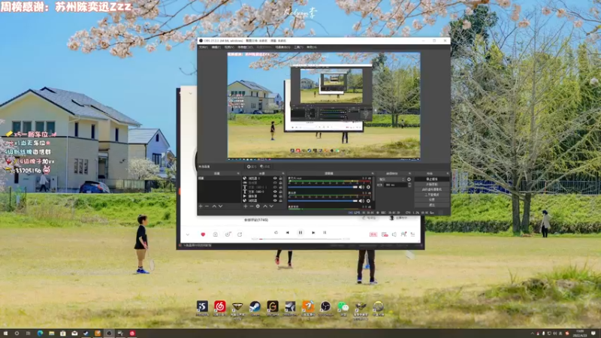The height and width of the screenshot is (338, 601).
Task: Open 文件 menu in OBS
Action: [203, 47]
